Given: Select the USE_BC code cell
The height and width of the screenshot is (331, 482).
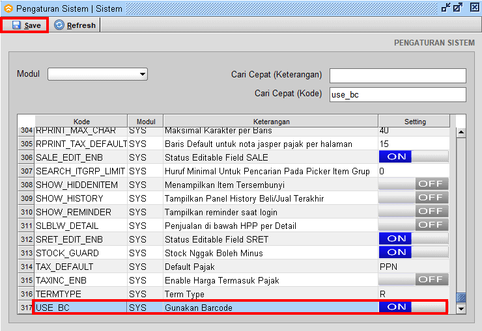Looking at the screenshot, I should tap(81, 308).
